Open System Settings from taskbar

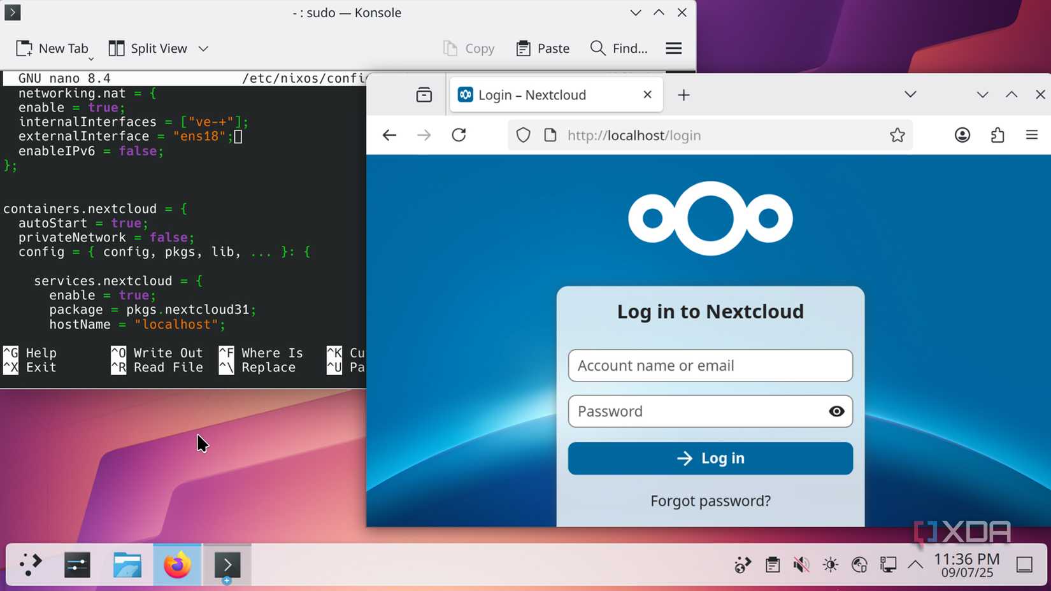[77, 565]
